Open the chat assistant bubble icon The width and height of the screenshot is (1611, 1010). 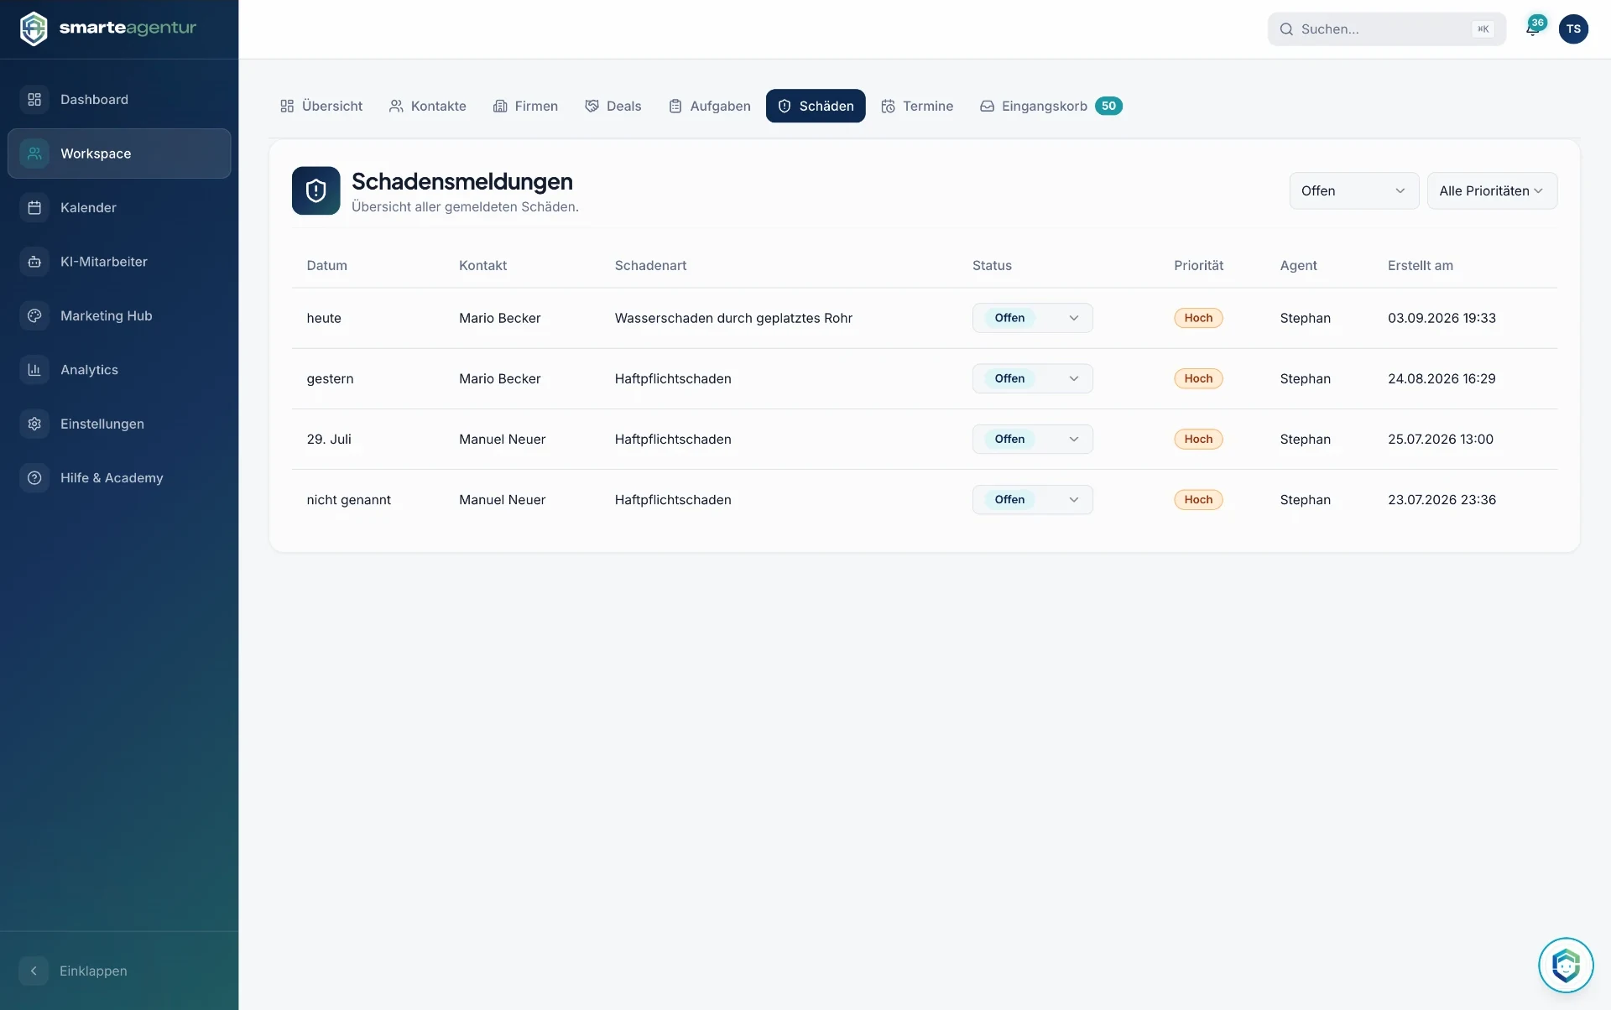(x=1566, y=966)
